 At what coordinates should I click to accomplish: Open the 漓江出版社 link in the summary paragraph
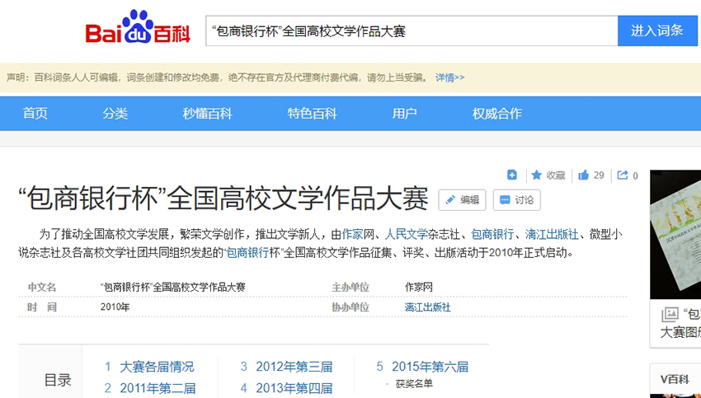click(552, 234)
